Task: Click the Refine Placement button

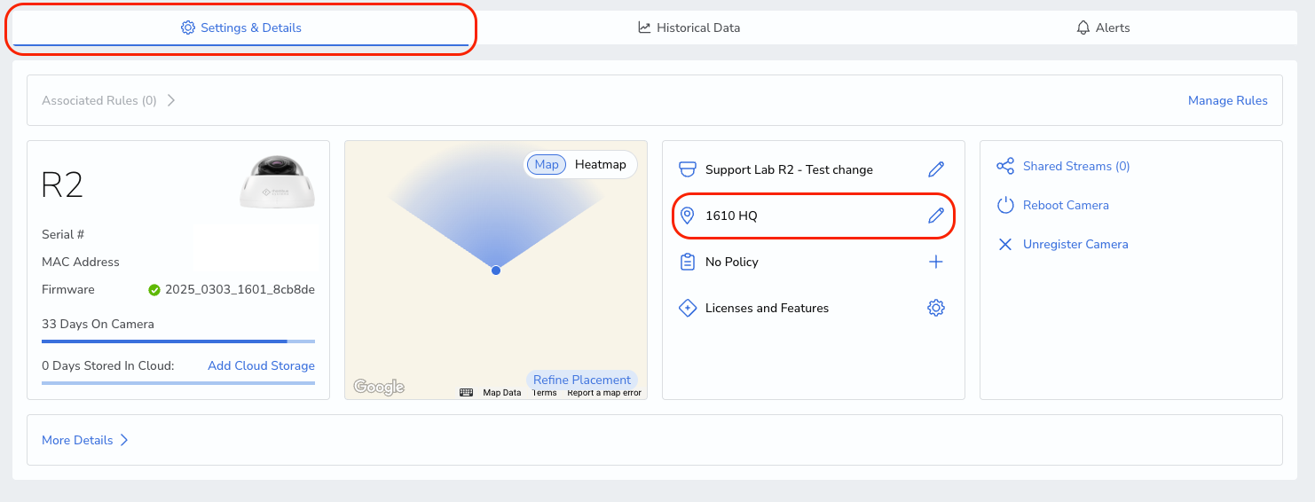Action: click(582, 380)
